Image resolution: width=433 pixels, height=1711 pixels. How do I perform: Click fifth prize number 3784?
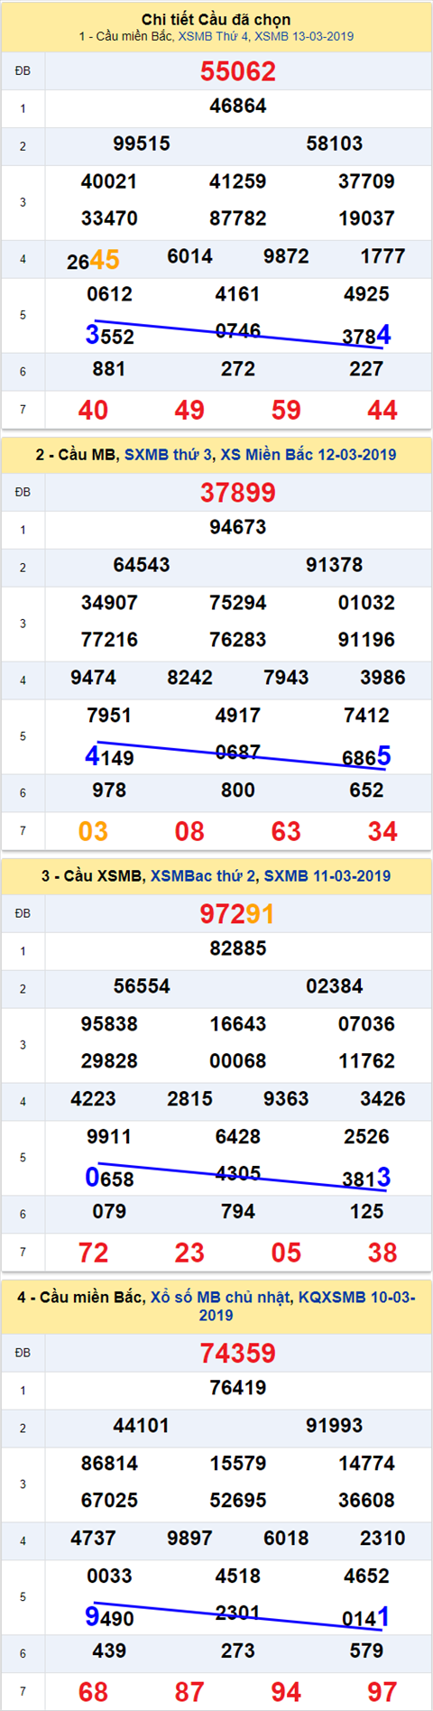(x=366, y=335)
